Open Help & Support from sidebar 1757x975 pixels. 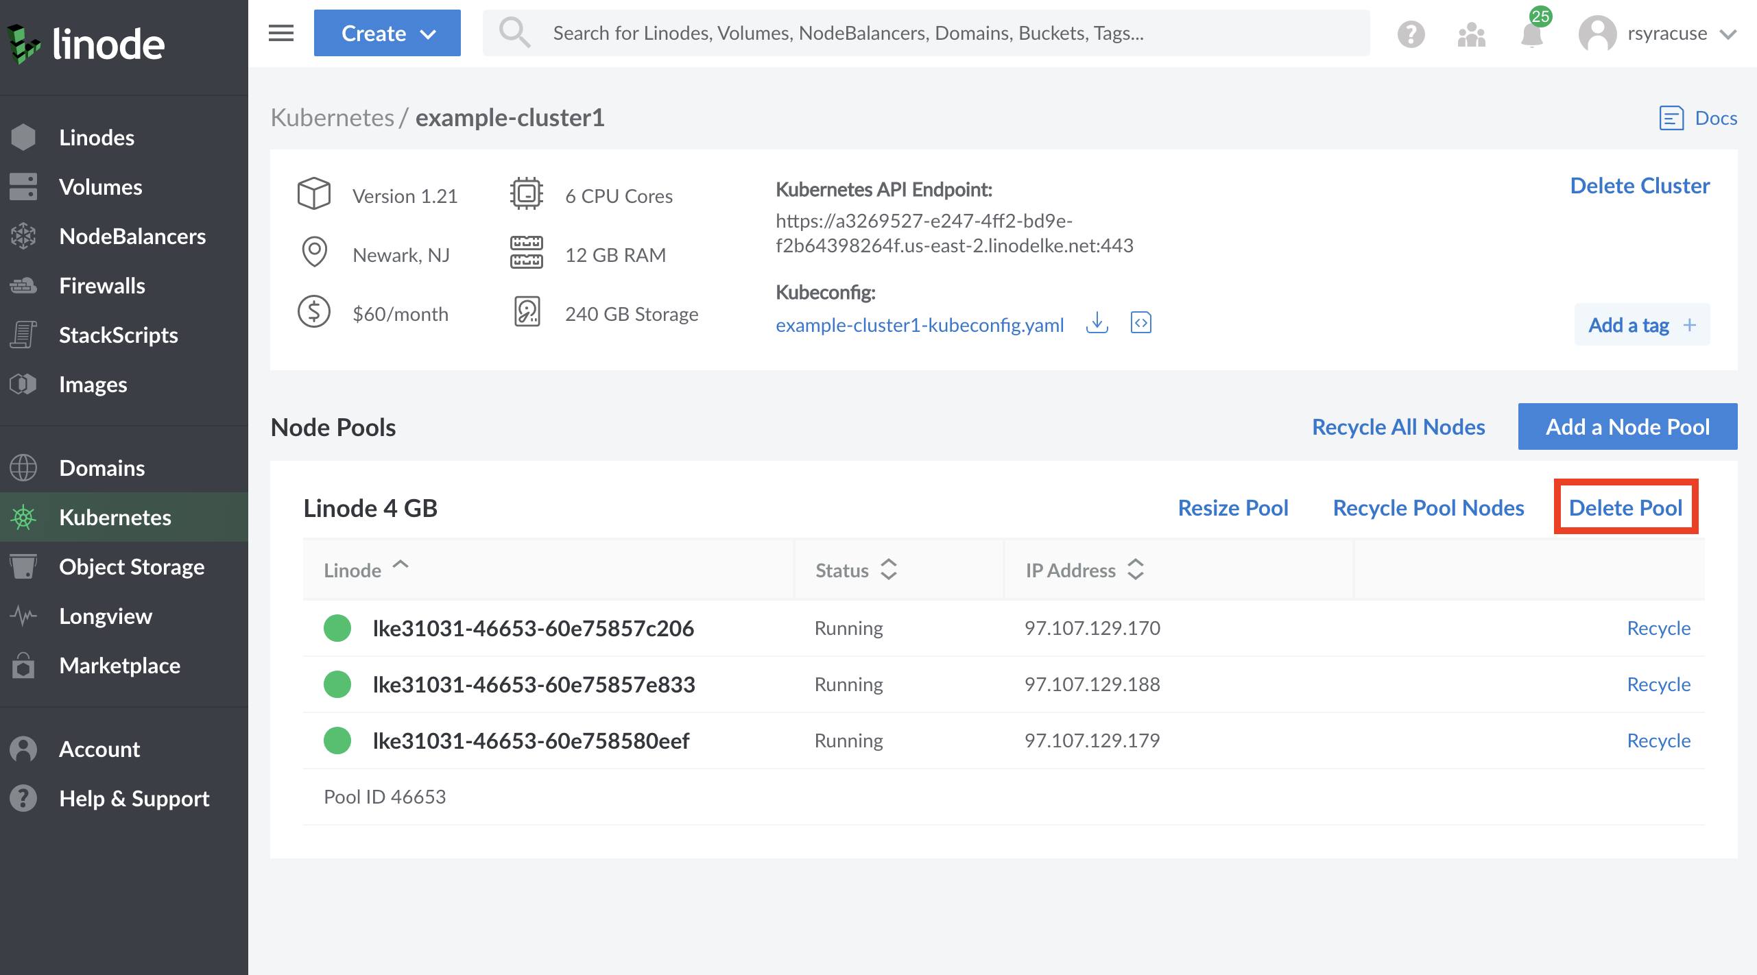(134, 798)
